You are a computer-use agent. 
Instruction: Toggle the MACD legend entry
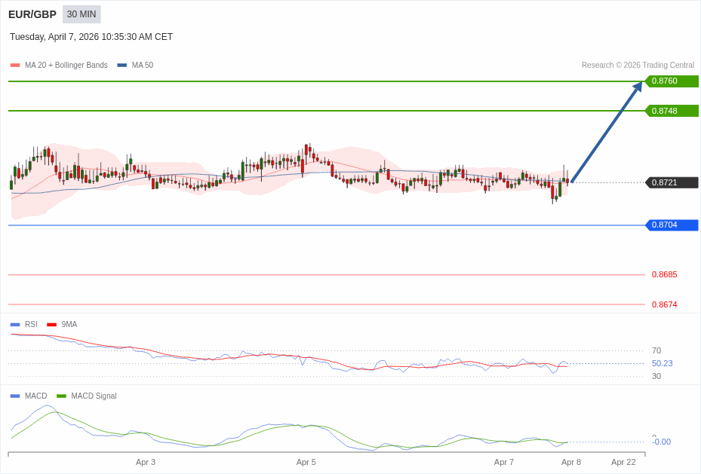[x=35, y=396]
